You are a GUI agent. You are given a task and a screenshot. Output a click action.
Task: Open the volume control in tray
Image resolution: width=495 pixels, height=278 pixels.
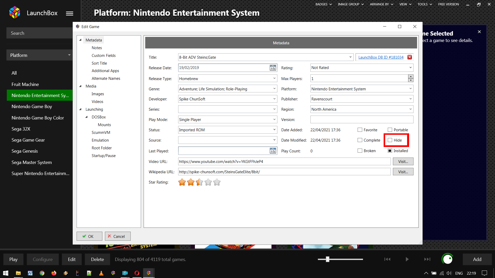pyautogui.click(x=449, y=273)
